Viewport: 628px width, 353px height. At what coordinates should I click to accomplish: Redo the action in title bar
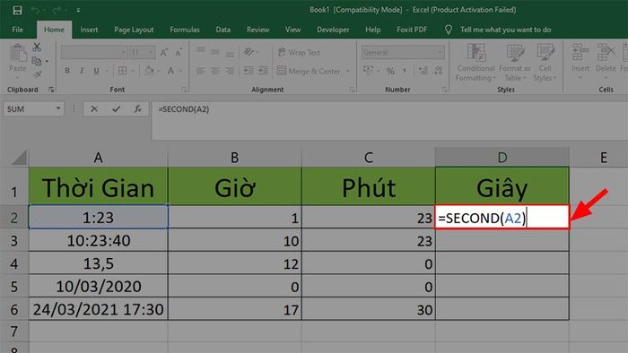[56, 11]
